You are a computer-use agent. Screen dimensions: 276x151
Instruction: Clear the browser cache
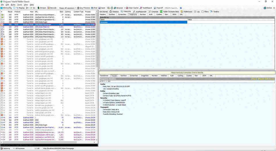[132, 8]
